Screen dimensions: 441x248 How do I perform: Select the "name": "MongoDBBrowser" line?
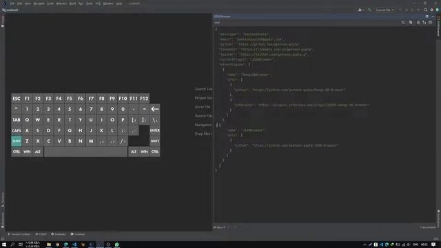(249, 75)
